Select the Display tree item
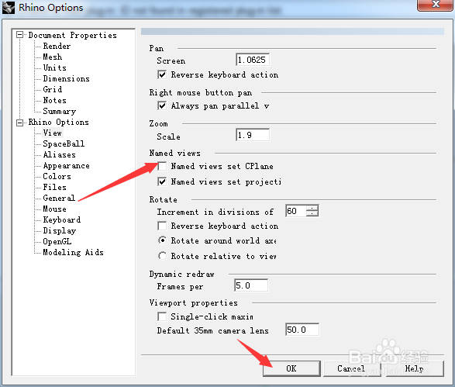Image resolution: width=455 pixels, height=387 pixels. [x=59, y=231]
